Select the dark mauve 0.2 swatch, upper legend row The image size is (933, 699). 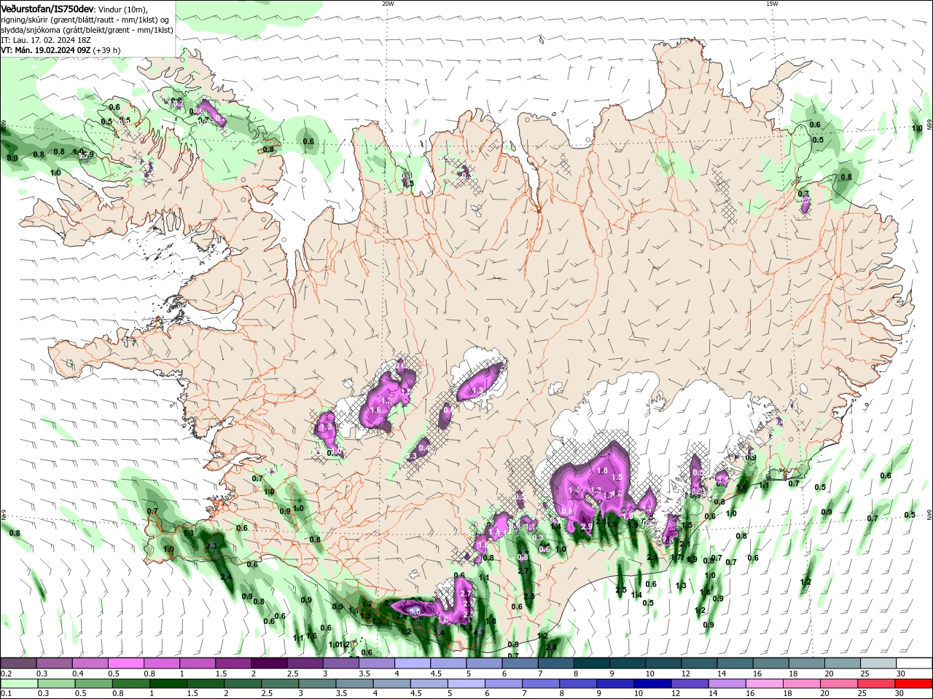18,663
